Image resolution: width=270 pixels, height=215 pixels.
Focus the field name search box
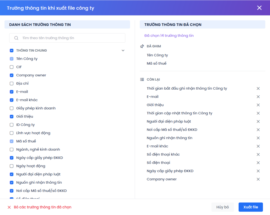click(67, 38)
